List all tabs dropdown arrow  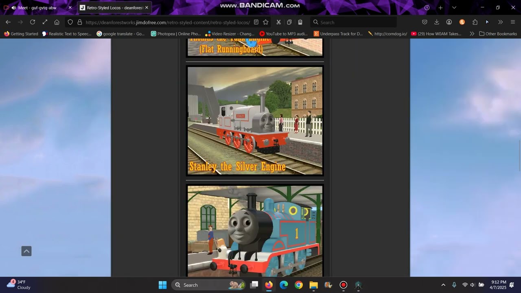pyautogui.click(x=454, y=7)
